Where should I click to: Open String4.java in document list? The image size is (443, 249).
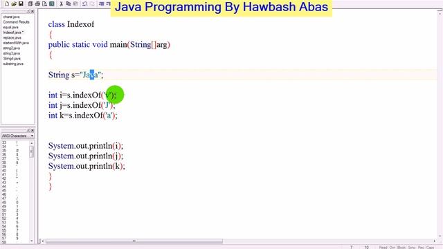pos(12,59)
